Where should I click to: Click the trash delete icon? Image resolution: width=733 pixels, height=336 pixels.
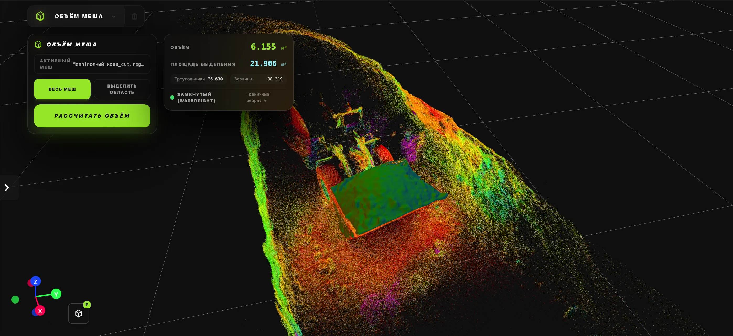(x=134, y=16)
